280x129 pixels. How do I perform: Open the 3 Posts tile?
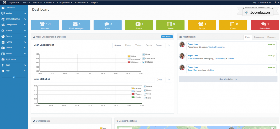point(108,25)
